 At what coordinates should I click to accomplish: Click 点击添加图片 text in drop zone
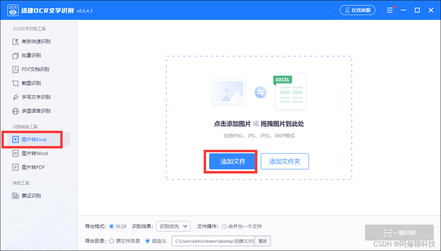coord(232,124)
